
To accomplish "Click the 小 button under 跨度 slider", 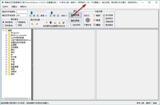I will [30, 16].
